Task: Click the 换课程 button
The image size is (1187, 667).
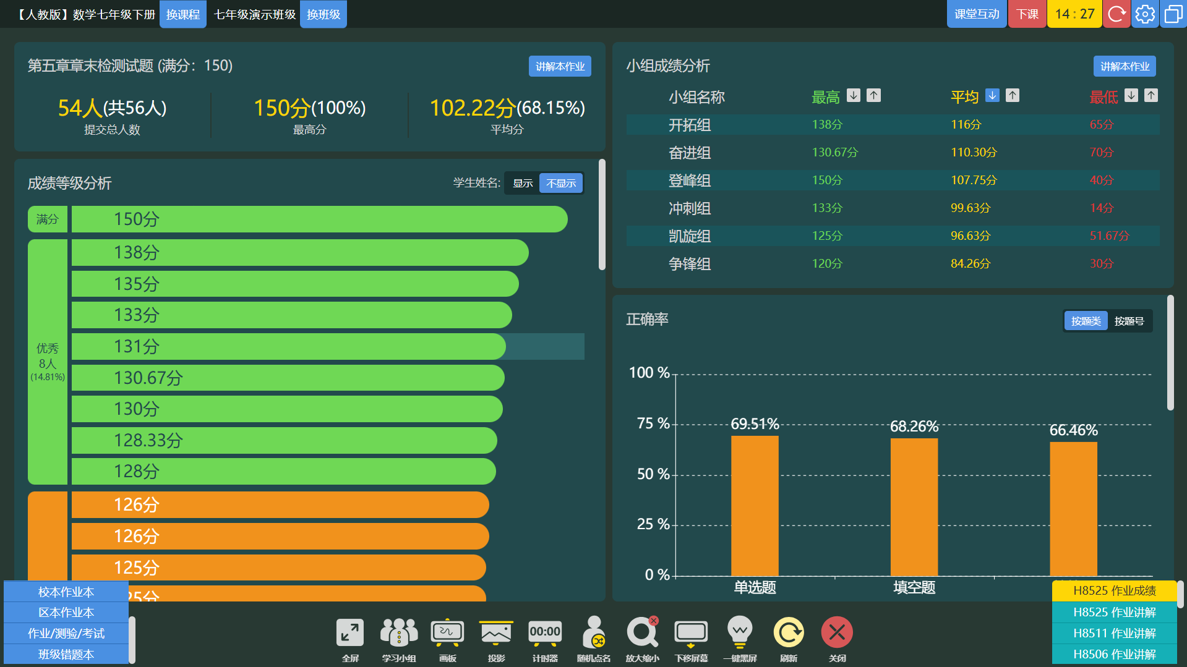Action: click(183, 14)
